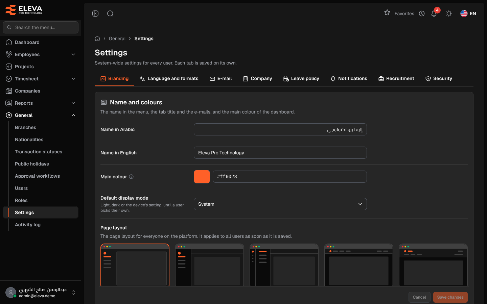Collapse the General menu section
This screenshot has width=487, height=304.
click(73, 115)
